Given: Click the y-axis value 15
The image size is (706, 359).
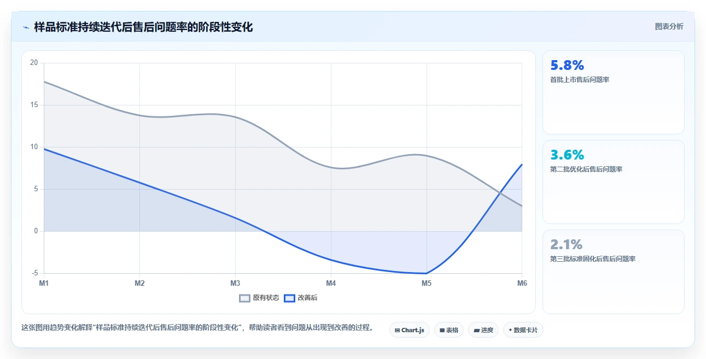Looking at the screenshot, I should tap(34, 105).
